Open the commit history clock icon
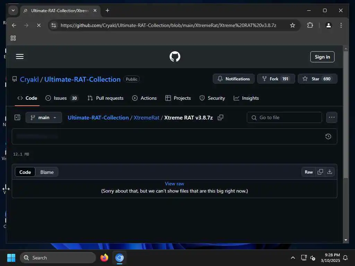This screenshot has width=355, height=266. click(328, 136)
